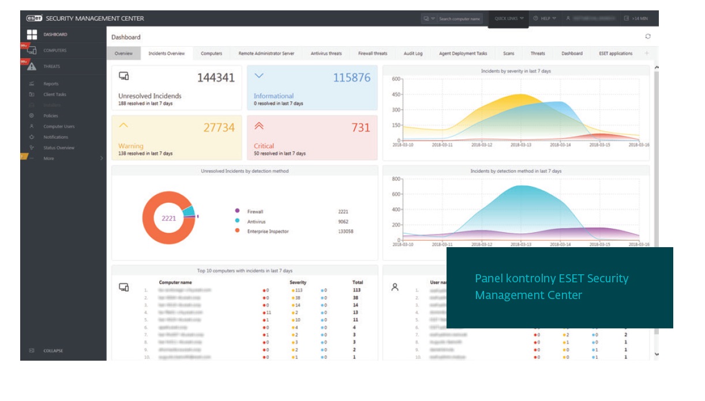This screenshot has width=705, height=401.
Task: Switch to the Firewall threats tab
Action: (x=373, y=53)
